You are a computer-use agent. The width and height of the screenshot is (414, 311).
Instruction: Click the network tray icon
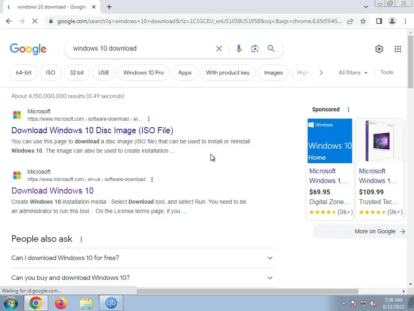pos(363,303)
